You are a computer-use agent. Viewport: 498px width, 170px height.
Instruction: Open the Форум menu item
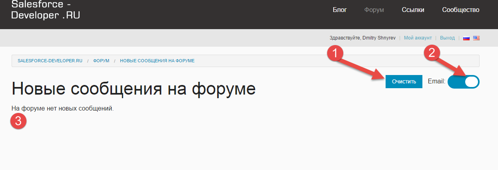pyautogui.click(x=374, y=10)
